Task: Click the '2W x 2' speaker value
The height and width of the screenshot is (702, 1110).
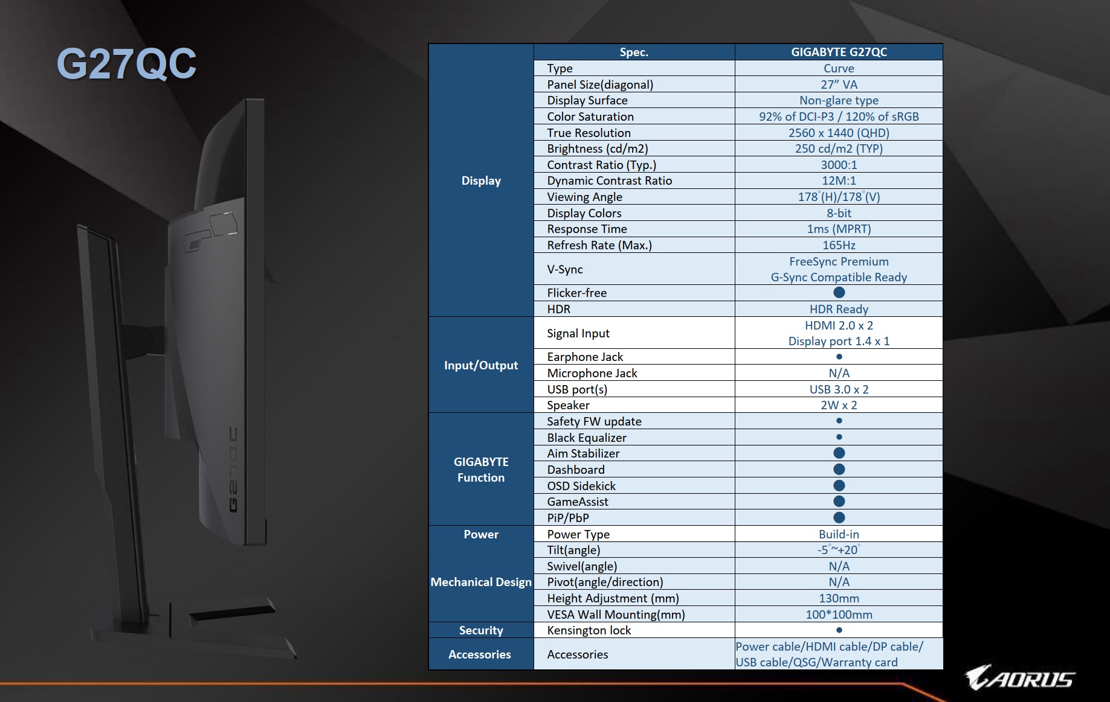Action: tap(839, 405)
